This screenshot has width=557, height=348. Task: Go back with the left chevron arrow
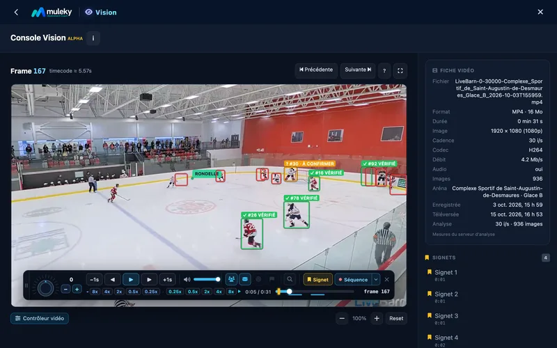(16, 12)
